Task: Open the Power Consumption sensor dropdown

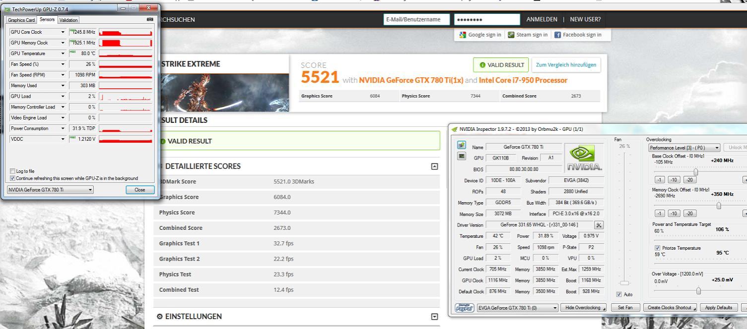Action: [63, 128]
